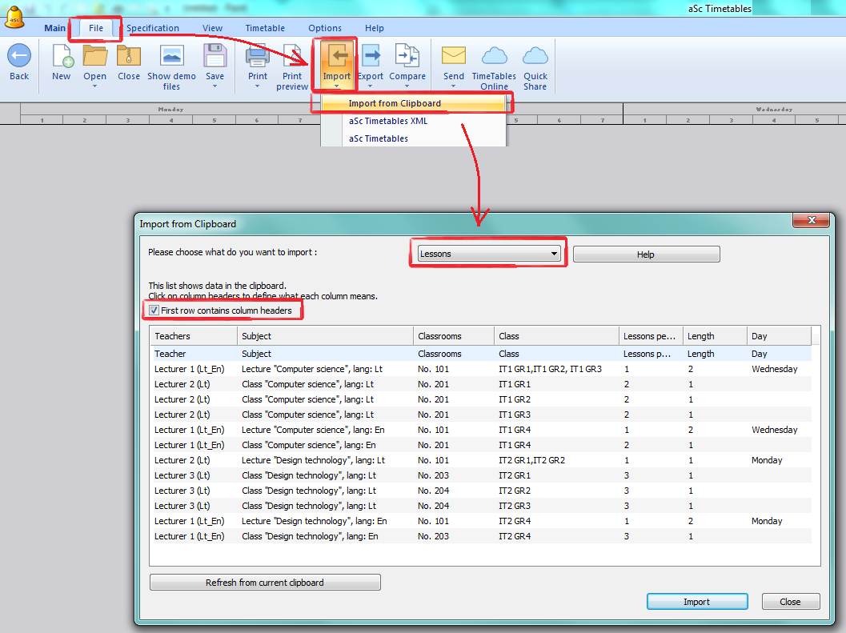Viewport: 846px width, 633px height.
Task: Click the dialog Close button
Action: click(x=791, y=602)
